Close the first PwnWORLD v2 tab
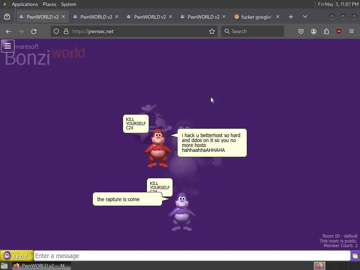360x270 pixels. tap(63, 17)
